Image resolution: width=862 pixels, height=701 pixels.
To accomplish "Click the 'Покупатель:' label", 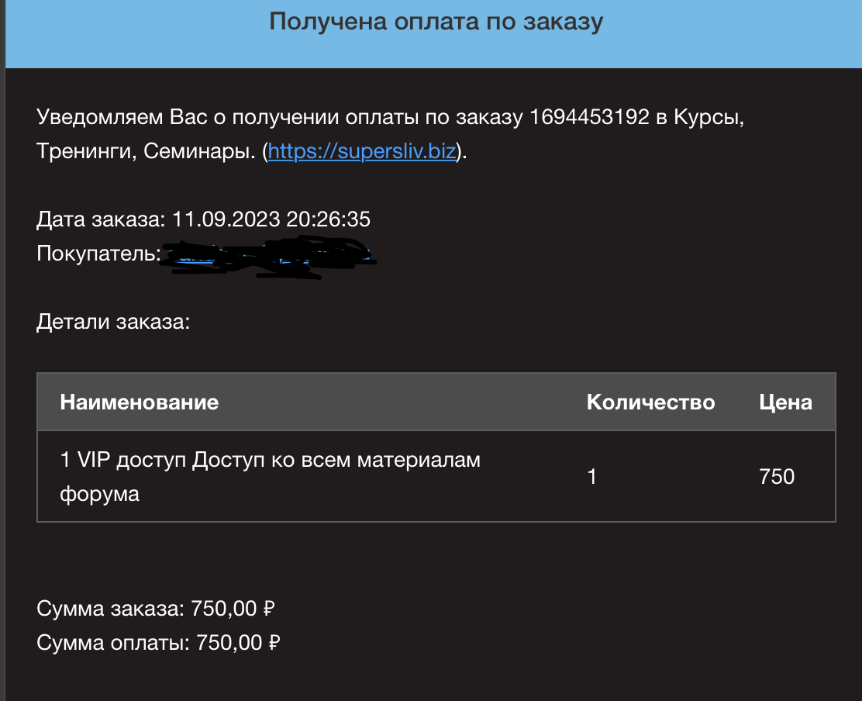I will tap(99, 254).
